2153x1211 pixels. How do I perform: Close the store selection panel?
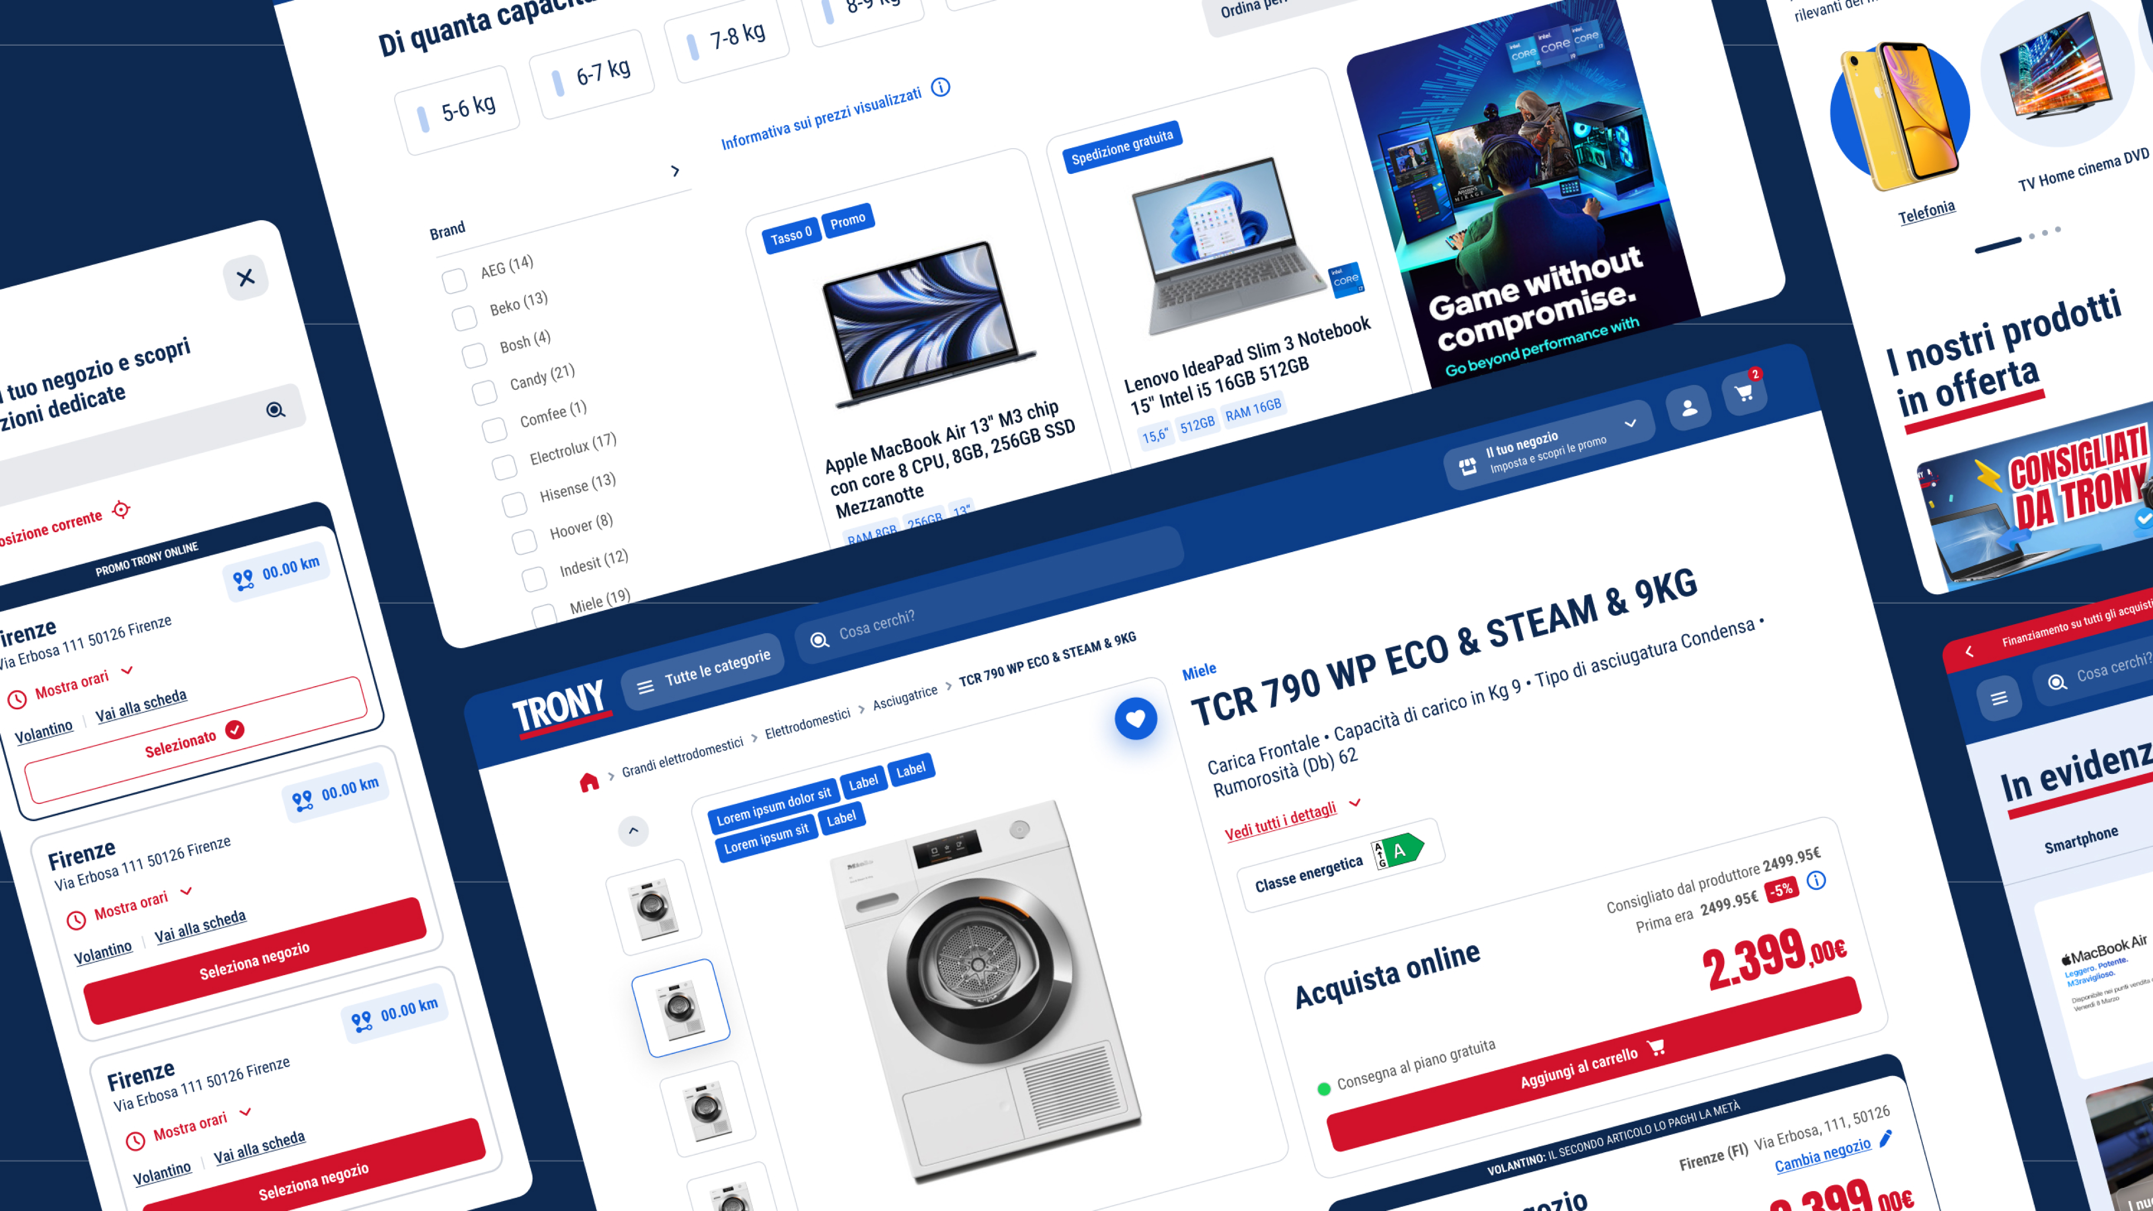(x=245, y=277)
